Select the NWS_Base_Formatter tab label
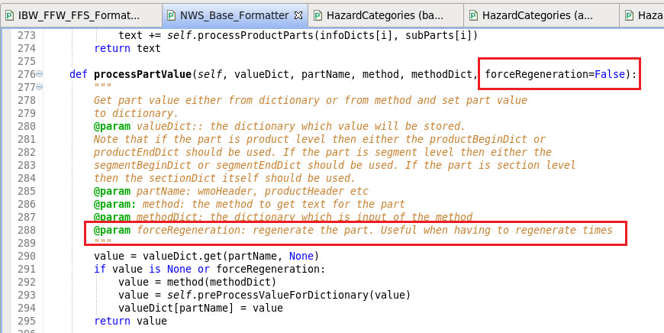664x333 pixels. coord(234,16)
